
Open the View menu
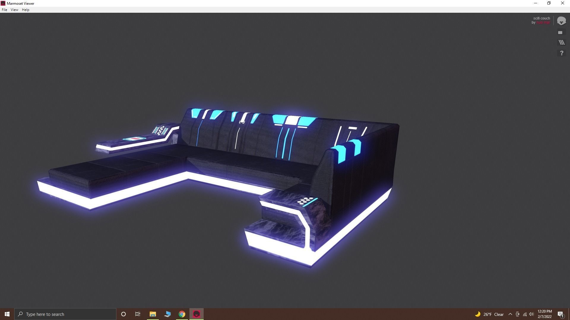(14, 10)
